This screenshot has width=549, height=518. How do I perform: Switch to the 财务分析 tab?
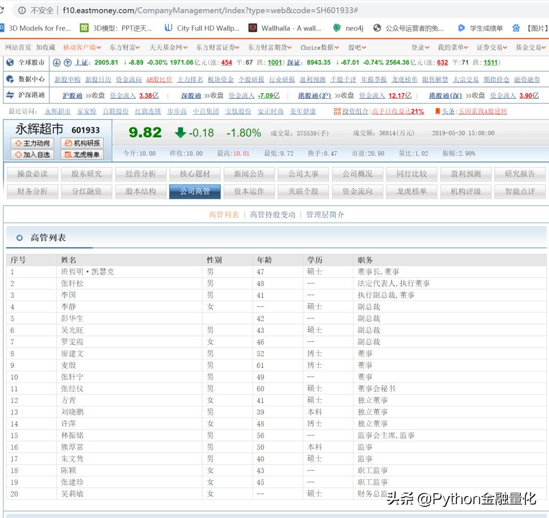32,191
